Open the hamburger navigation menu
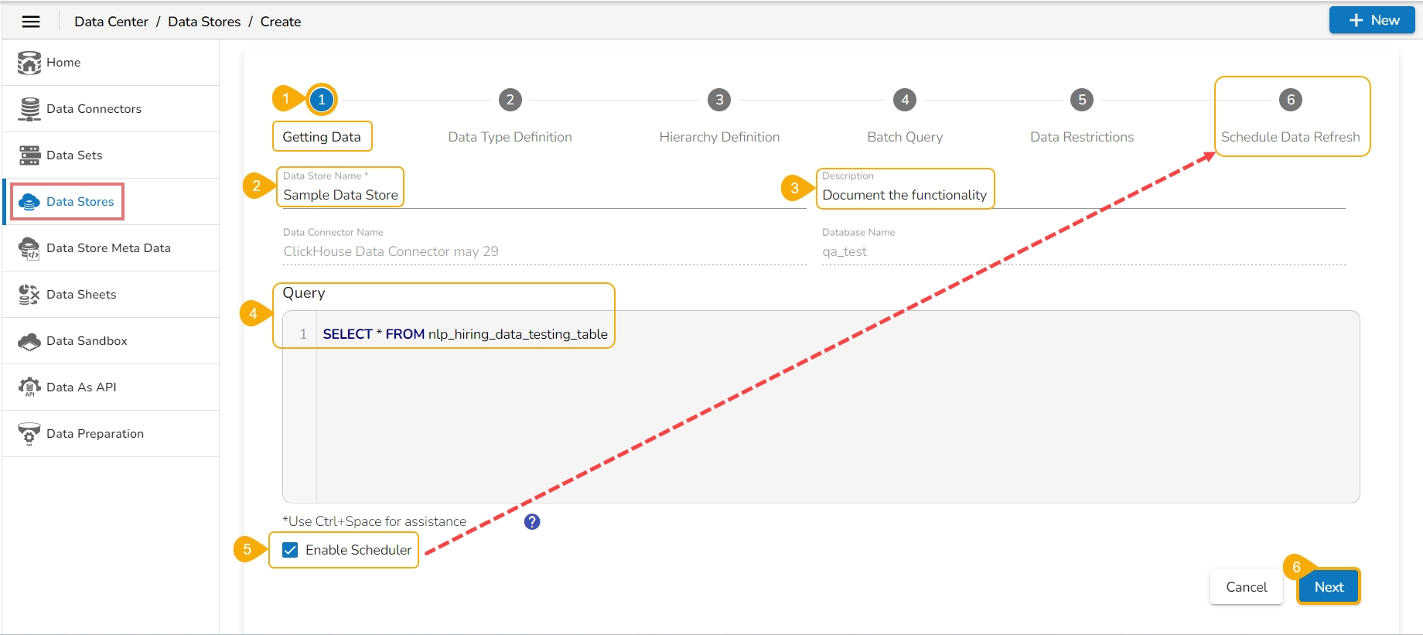This screenshot has height=635, width=1423. click(31, 22)
